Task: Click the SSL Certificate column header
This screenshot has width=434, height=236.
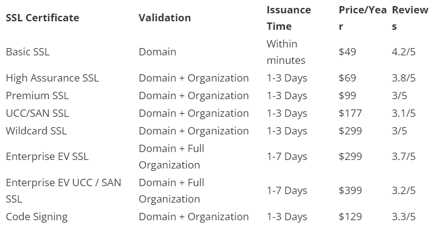Action: pyautogui.click(x=43, y=18)
